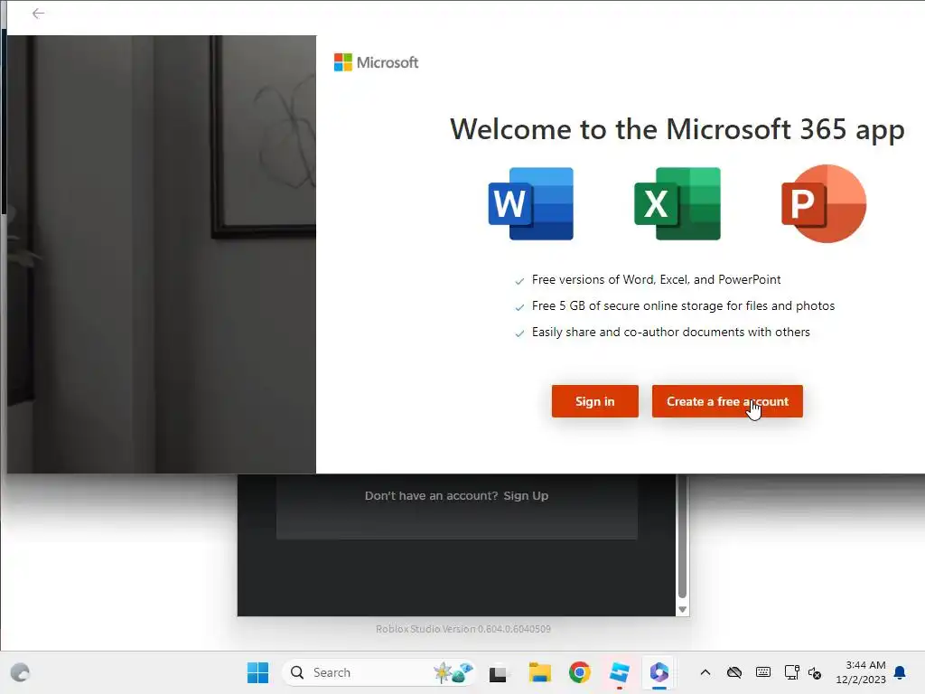The height and width of the screenshot is (694, 925).
Task: Switch to Roblox Studio on the taskbar
Action: click(x=620, y=672)
